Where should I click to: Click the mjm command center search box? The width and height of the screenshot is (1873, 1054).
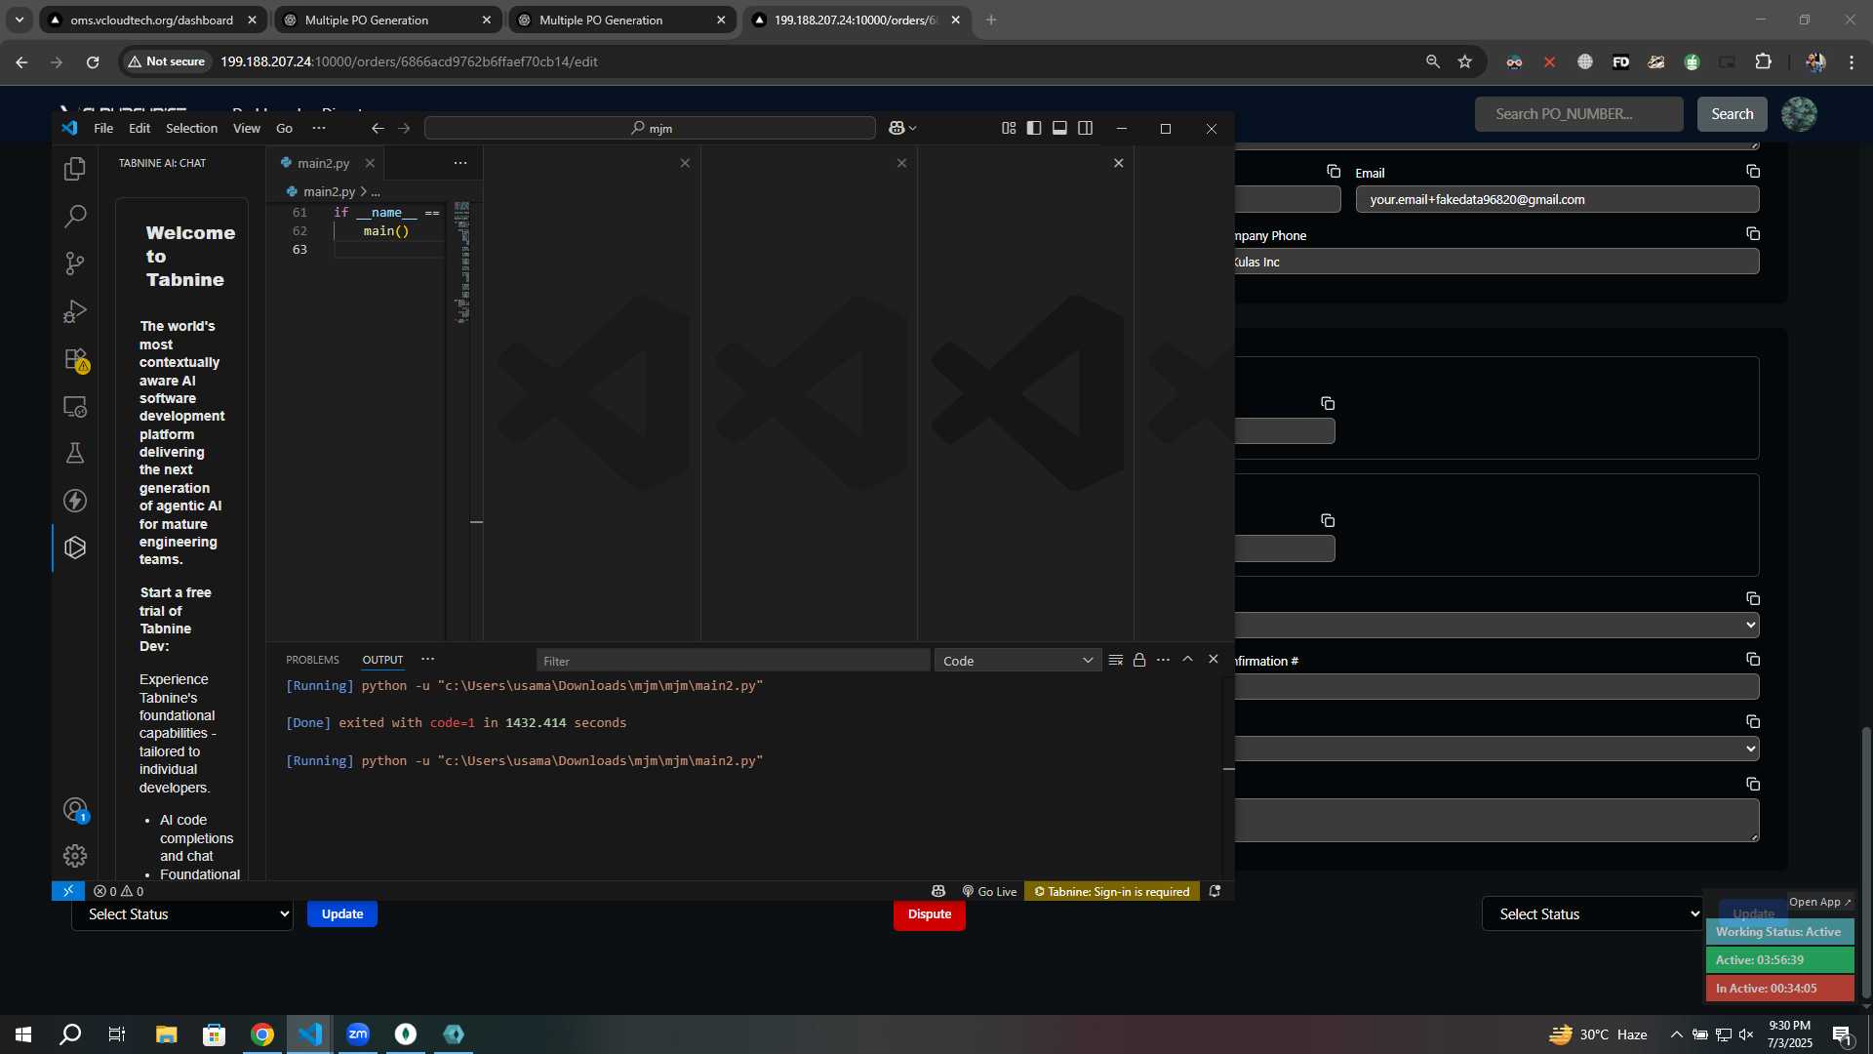(x=650, y=128)
